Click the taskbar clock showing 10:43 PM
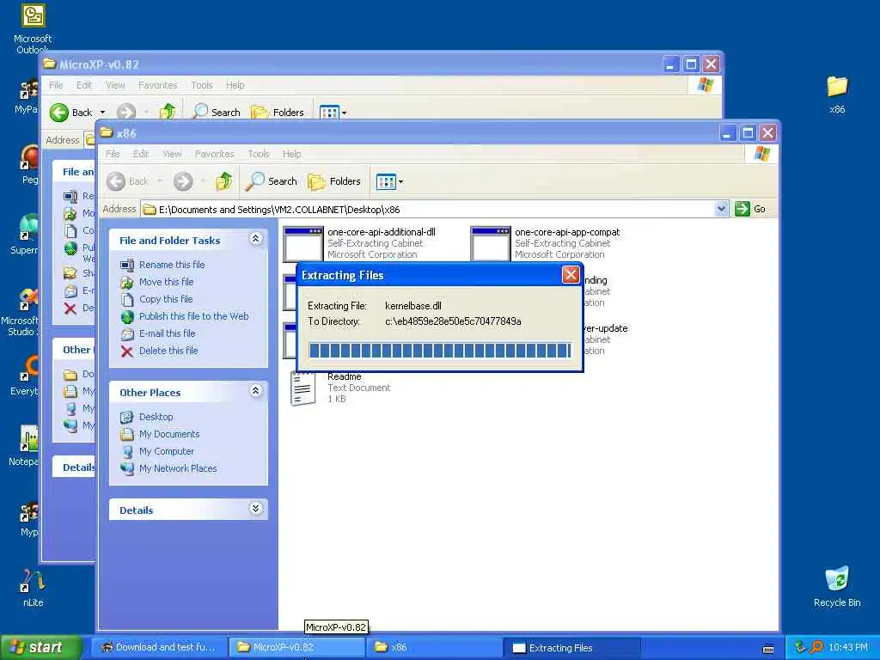This screenshot has height=660, width=880. point(848,647)
